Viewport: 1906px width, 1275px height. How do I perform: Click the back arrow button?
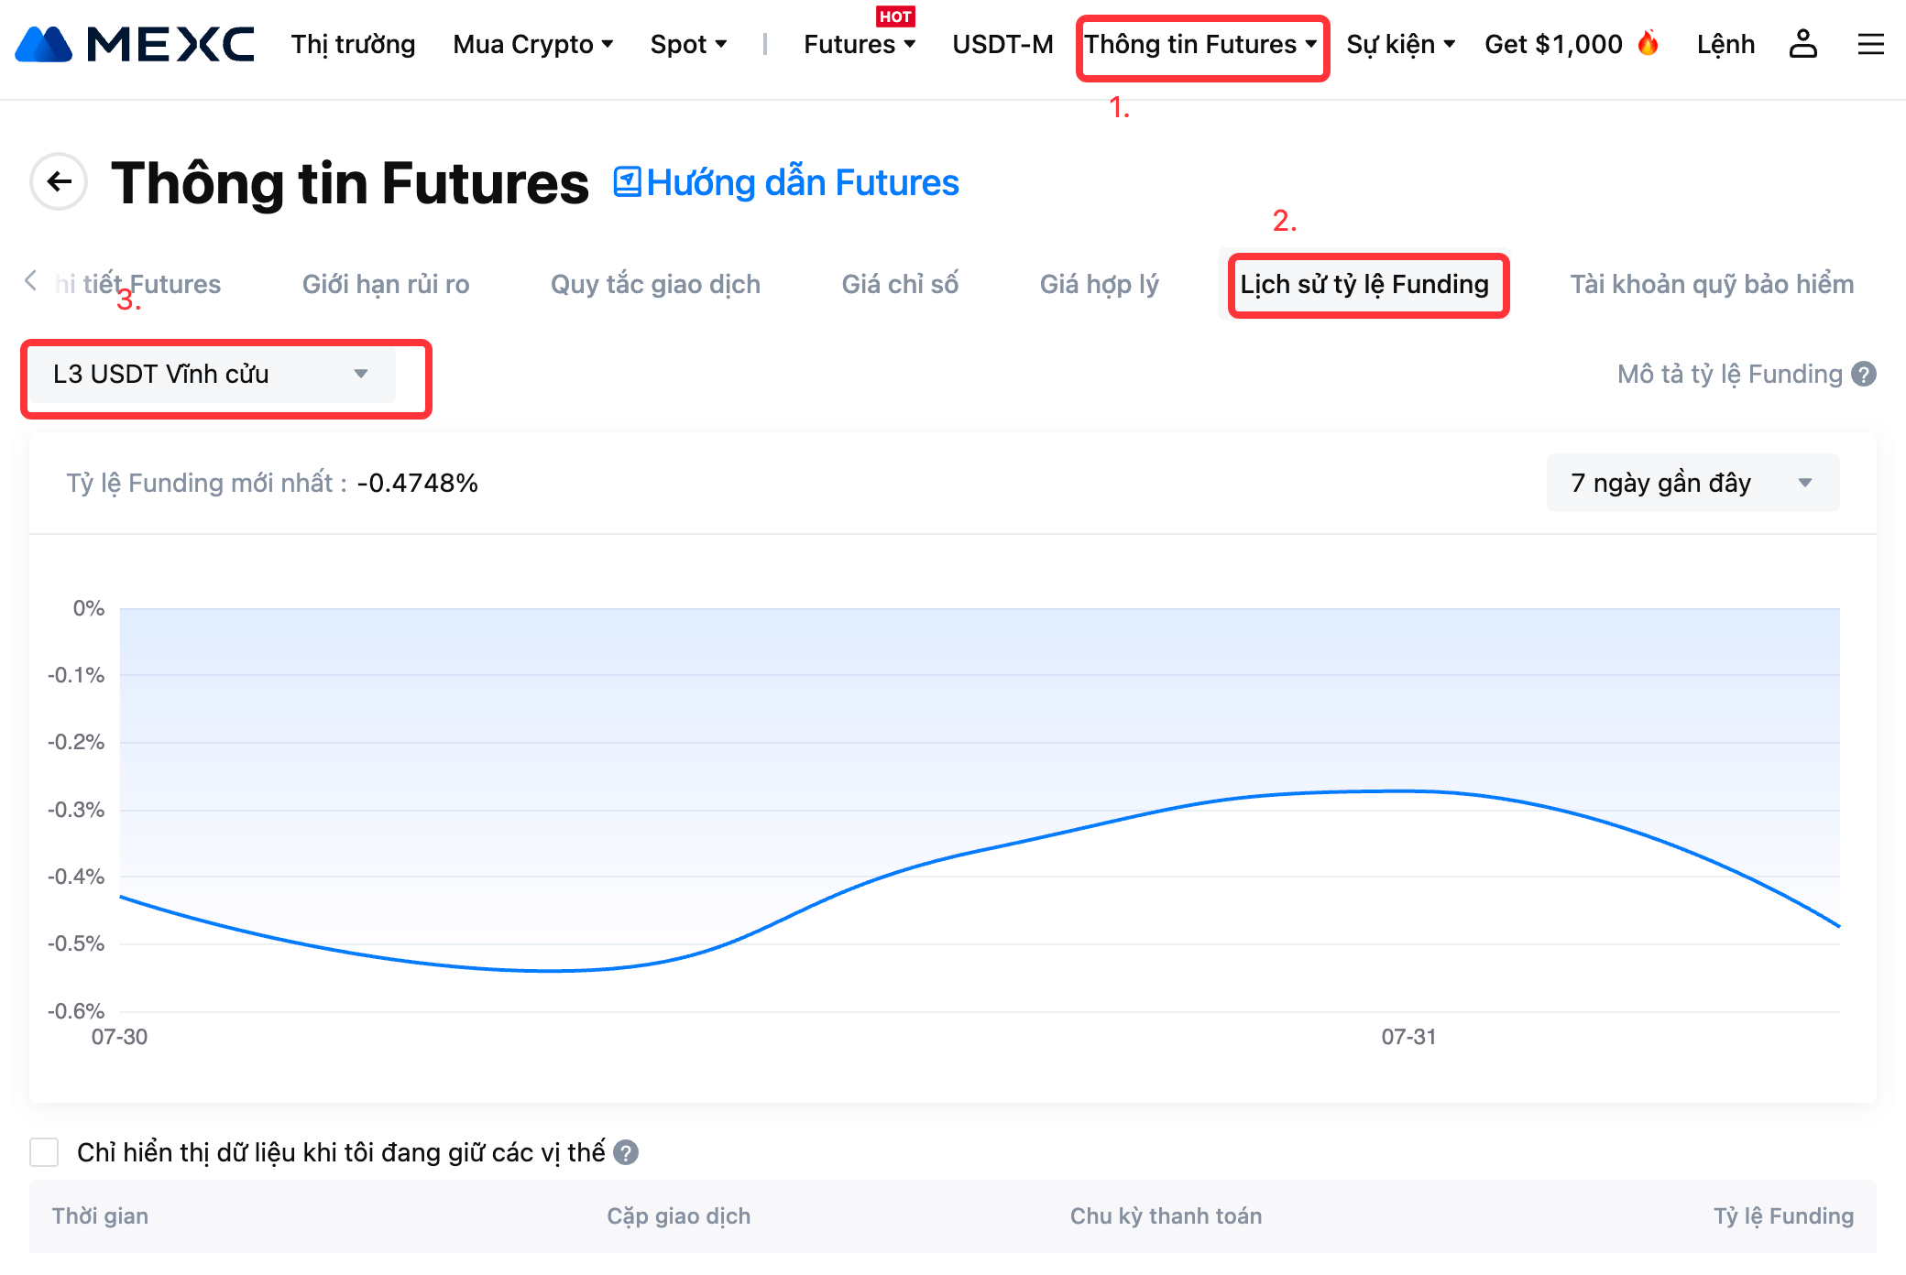coord(59,181)
